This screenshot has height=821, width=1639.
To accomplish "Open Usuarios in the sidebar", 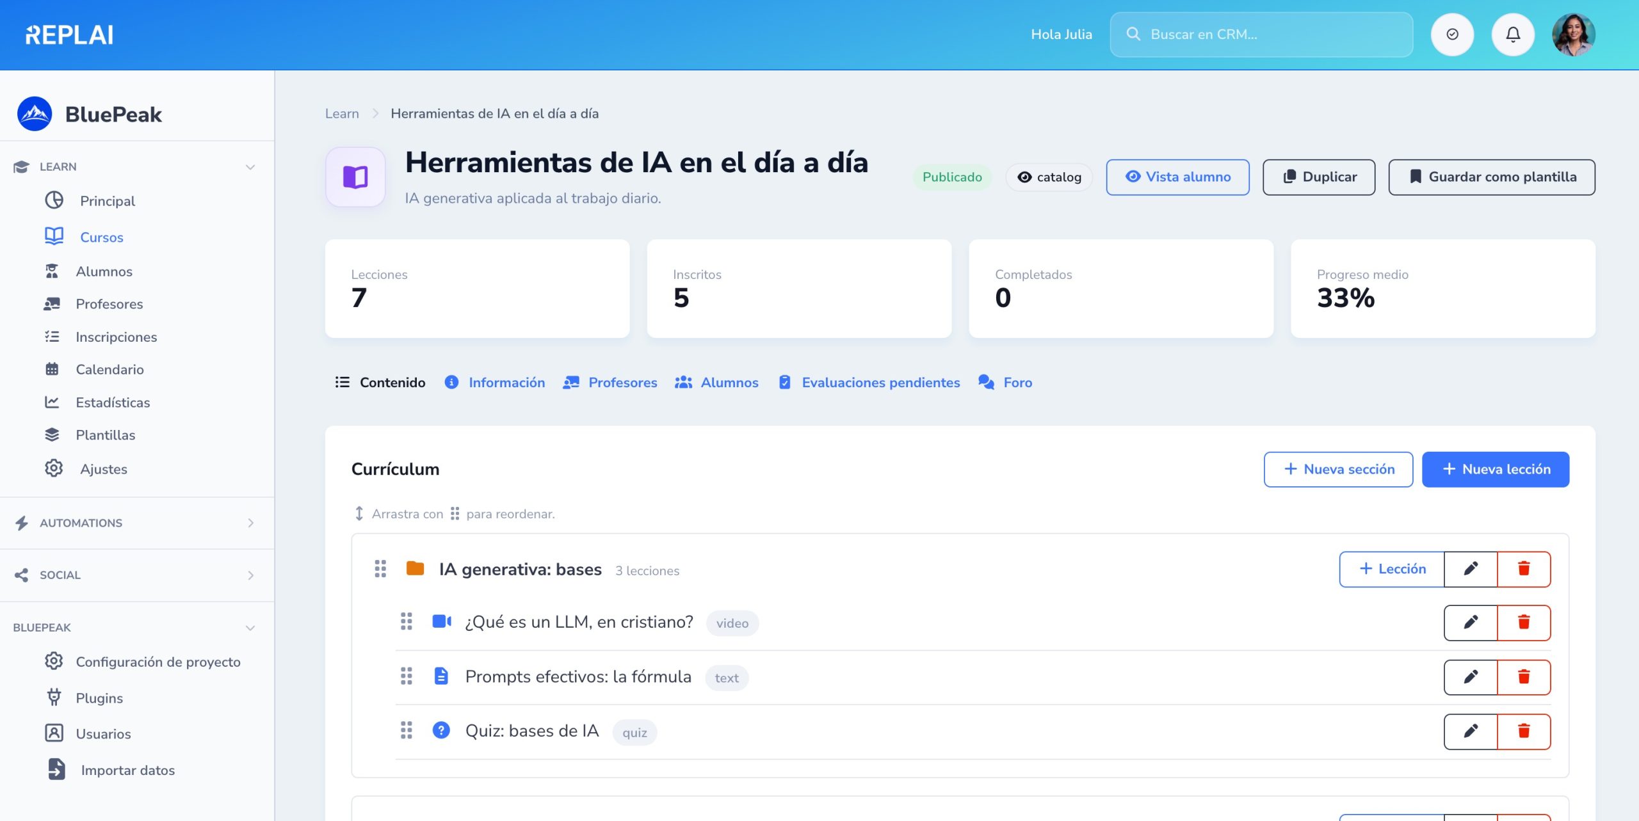I will point(87,734).
